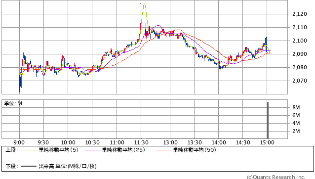Click the 単位: M label in volume panel
This screenshot has width=315, height=179.
[13, 103]
